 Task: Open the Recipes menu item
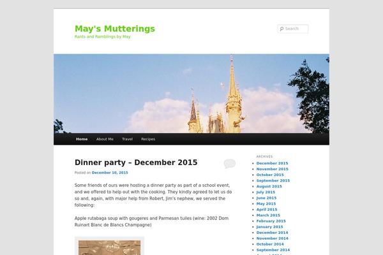click(148, 139)
